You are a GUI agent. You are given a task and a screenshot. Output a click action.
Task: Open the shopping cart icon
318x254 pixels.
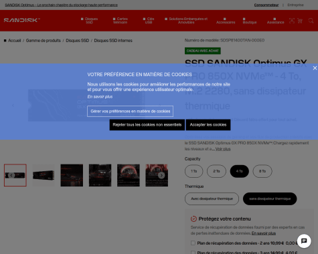coord(300,21)
